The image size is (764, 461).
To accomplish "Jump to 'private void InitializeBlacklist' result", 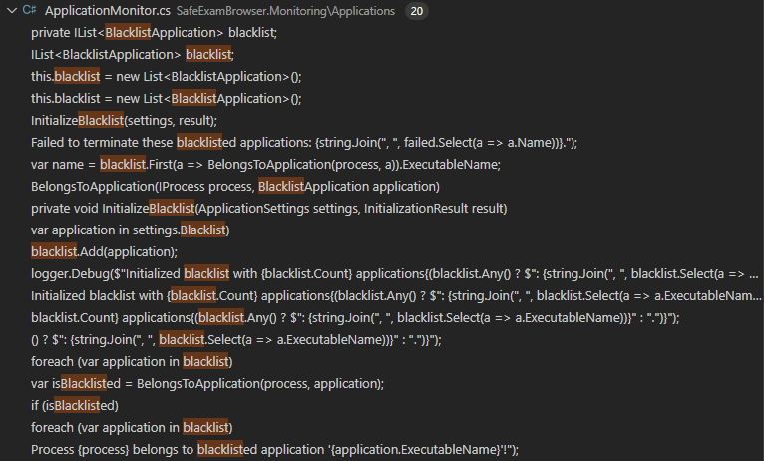I will [x=269, y=209].
